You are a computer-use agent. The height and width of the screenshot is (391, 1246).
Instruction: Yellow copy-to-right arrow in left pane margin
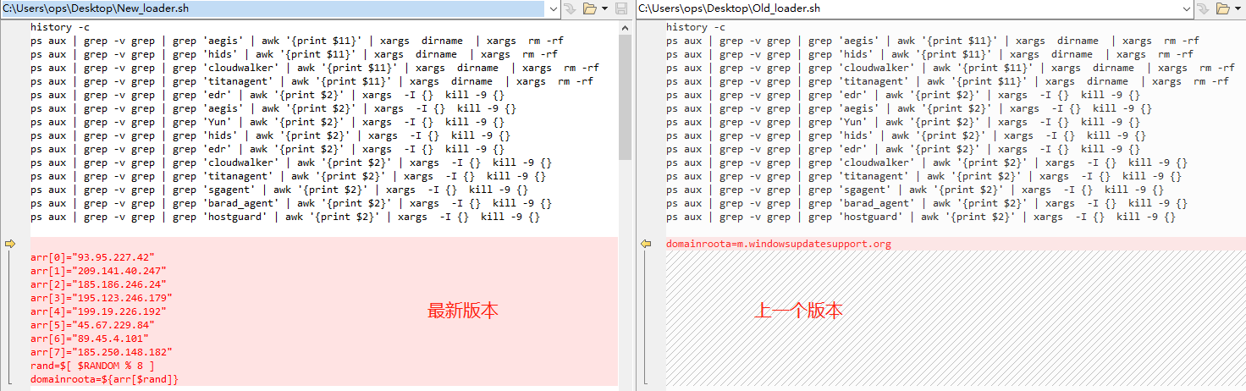coord(10,244)
